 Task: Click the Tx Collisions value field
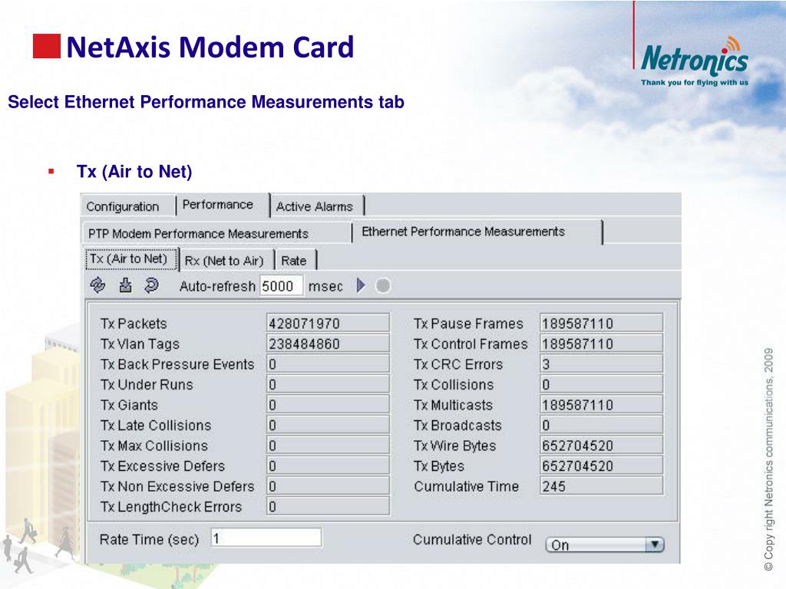(x=602, y=384)
